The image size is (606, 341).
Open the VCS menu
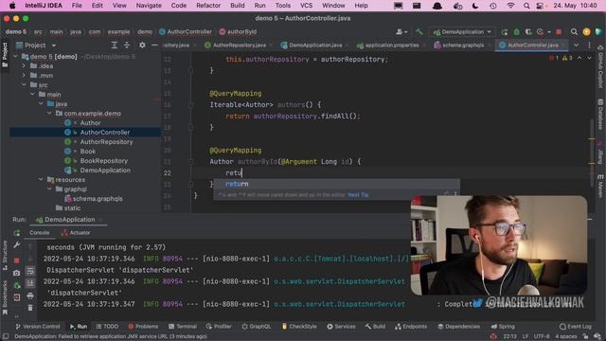[307, 6]
